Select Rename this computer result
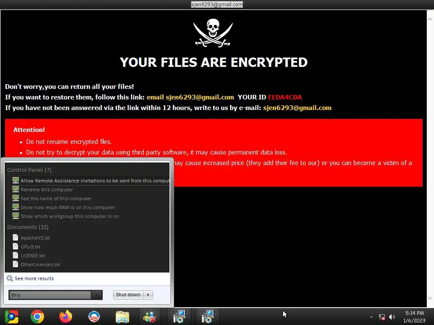Image resolution: width=434 pixels, height=325 pixels. pos(47,190)
